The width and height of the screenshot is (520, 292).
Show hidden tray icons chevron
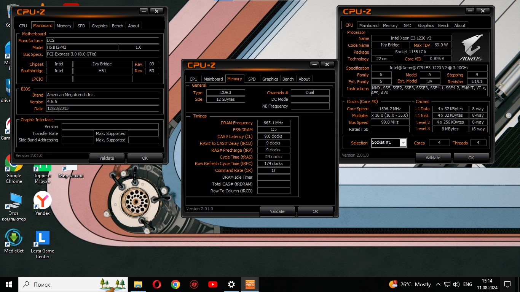[x=438, y=284]
